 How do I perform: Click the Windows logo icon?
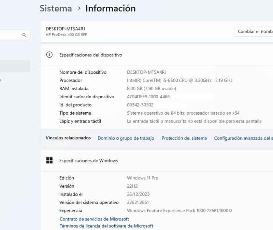[49, 160]
